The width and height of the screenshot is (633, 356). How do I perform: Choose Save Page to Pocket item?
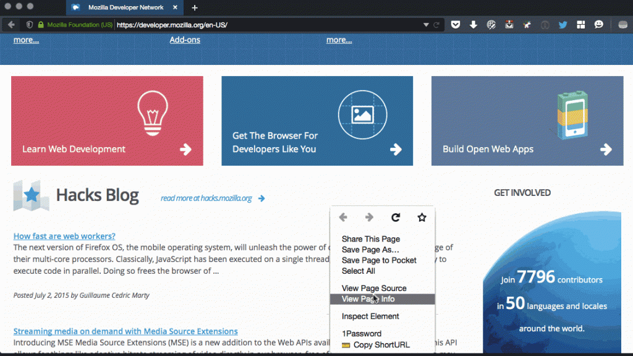(382, 260)
